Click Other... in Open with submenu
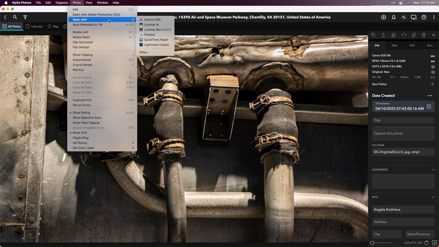This screenshot has height=247, width=439. point(144,52)
